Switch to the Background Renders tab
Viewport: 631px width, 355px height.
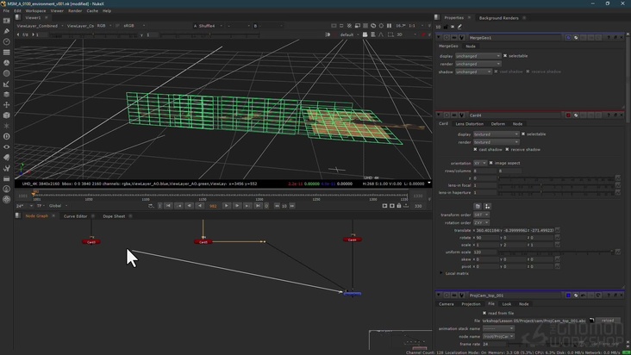coord(498,18)
